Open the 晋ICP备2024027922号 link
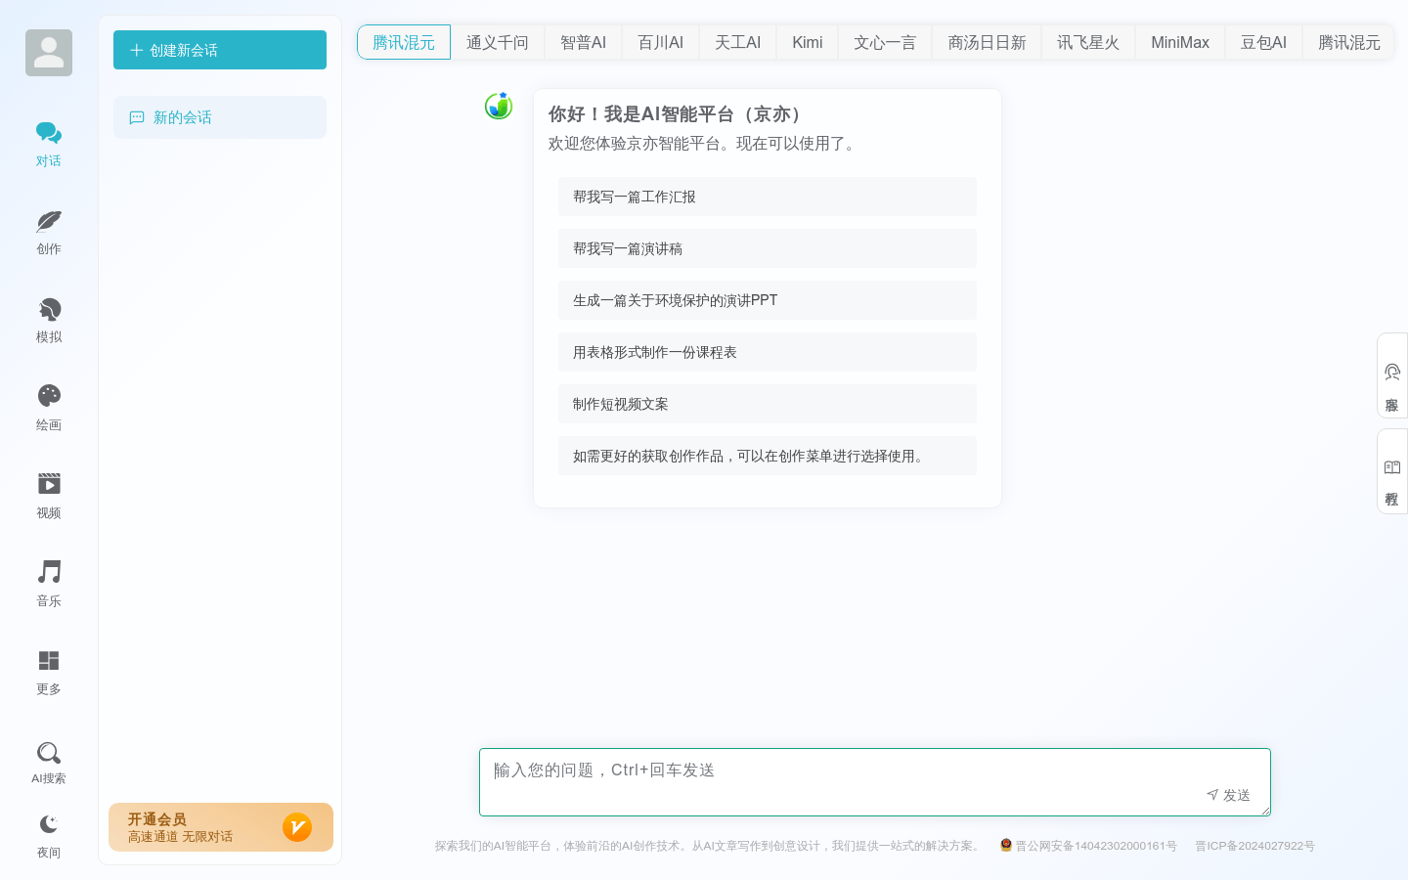1408x880 pixels. pyautogui.click(x=1255, y=846)
